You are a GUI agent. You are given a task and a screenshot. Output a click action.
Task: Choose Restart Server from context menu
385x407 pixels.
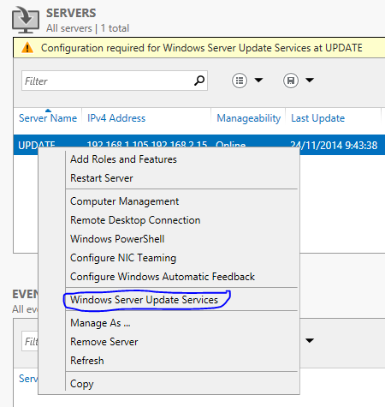click(102, 178)
